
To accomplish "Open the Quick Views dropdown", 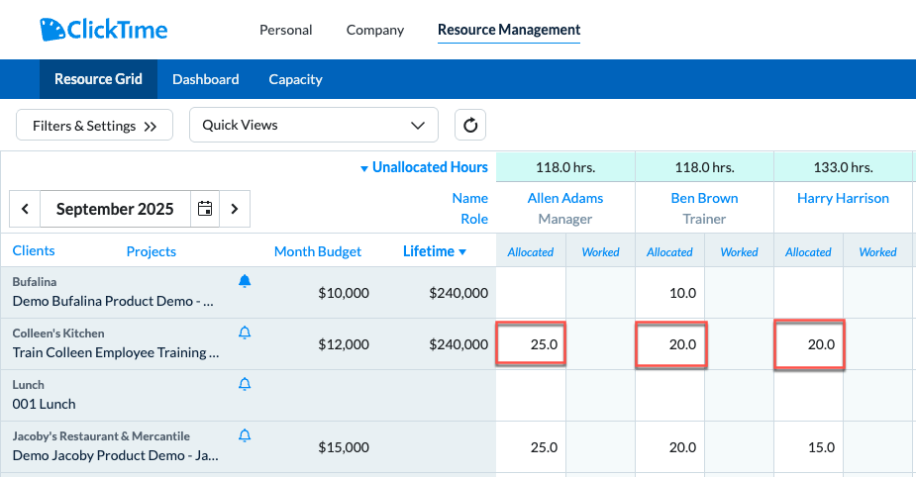I will 314,125.
